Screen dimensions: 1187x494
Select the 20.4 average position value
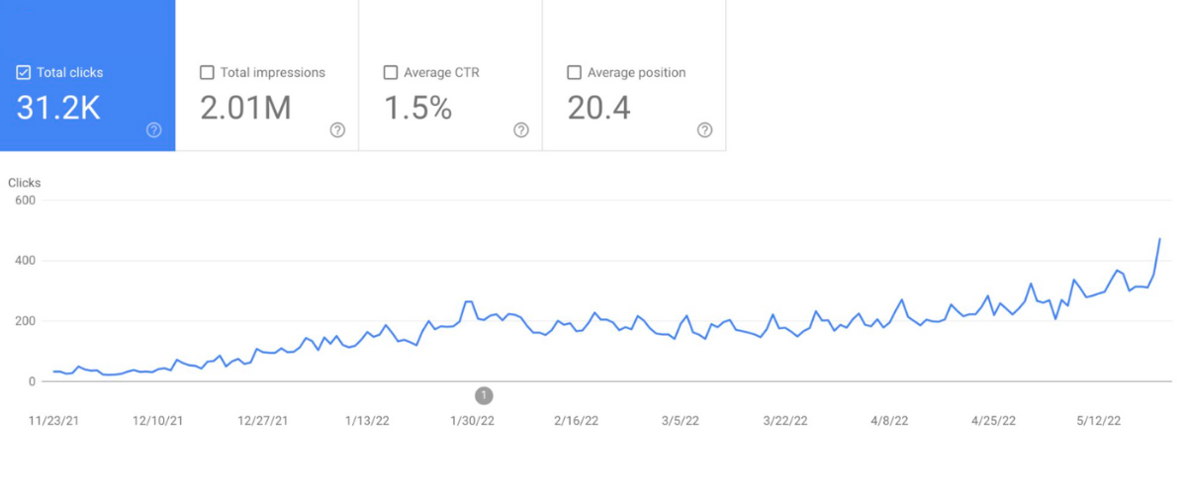(598, 108)
